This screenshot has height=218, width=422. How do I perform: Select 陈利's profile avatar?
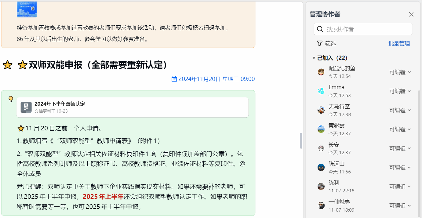[x=321, y=186]
